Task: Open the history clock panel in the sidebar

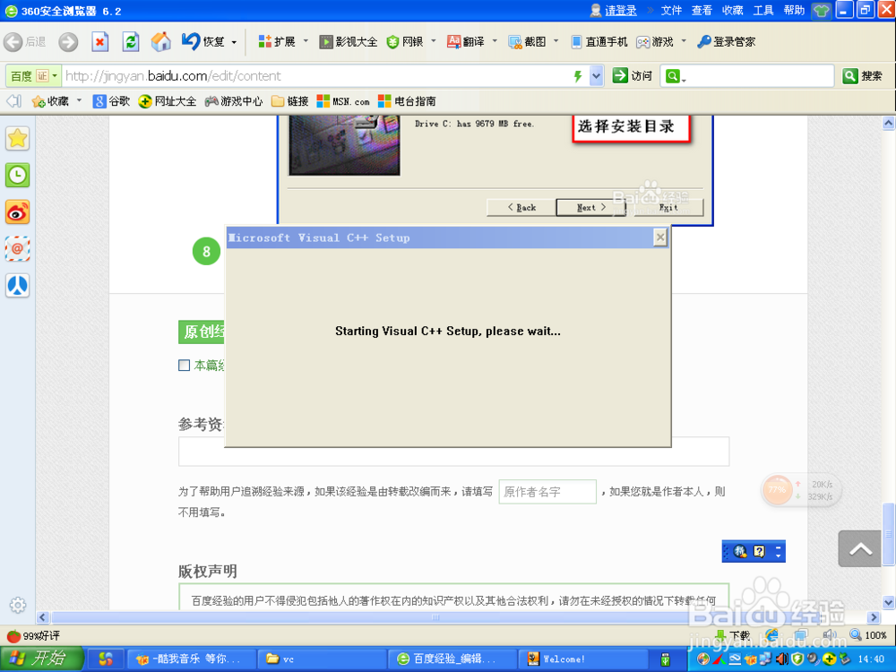Action: (17, 175)
